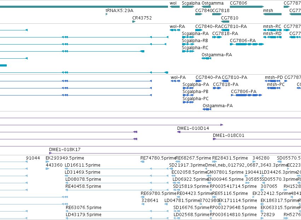Select the wol gene feature
This screenshot has width=301, height=220.
[175, 7]
